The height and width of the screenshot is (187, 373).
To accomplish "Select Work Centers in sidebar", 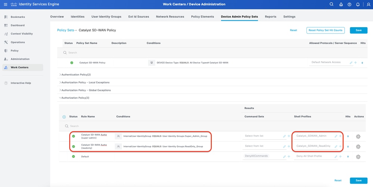I will click(23, 67).
